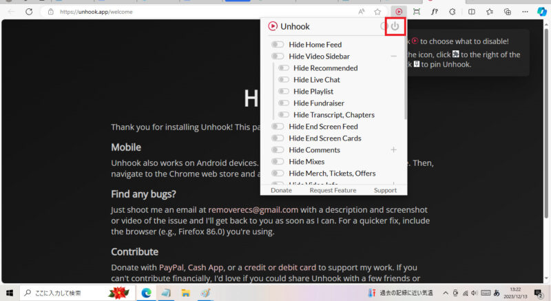
Task: Click Request Feature in popup footer
Action: click(333, 190)
